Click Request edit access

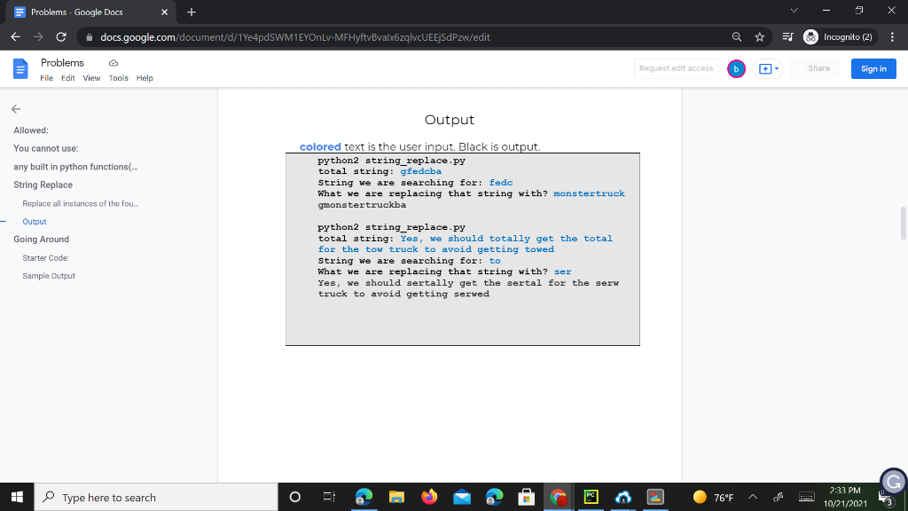pos(676,68)
